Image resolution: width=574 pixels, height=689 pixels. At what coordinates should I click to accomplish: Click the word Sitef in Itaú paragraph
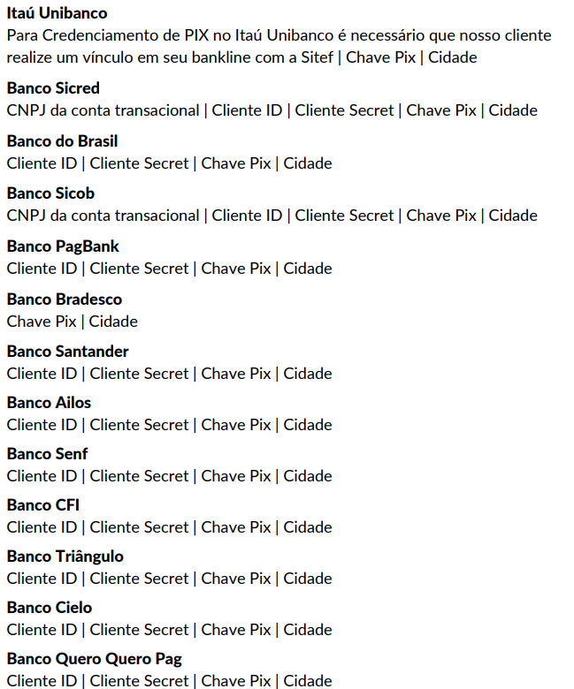(x=318, y=57)
